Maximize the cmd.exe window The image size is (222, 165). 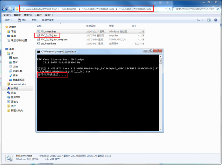click(x=151, y=51)
